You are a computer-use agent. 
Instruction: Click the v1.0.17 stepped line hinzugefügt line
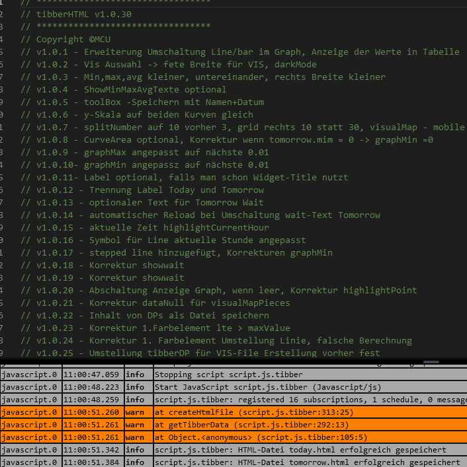177,252
